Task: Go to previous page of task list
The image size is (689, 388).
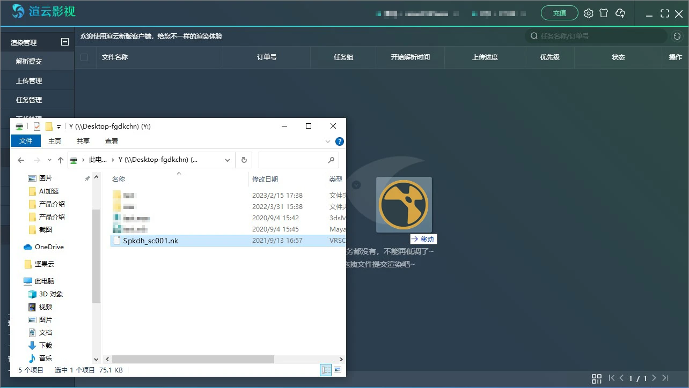Action: pos(622,378)
